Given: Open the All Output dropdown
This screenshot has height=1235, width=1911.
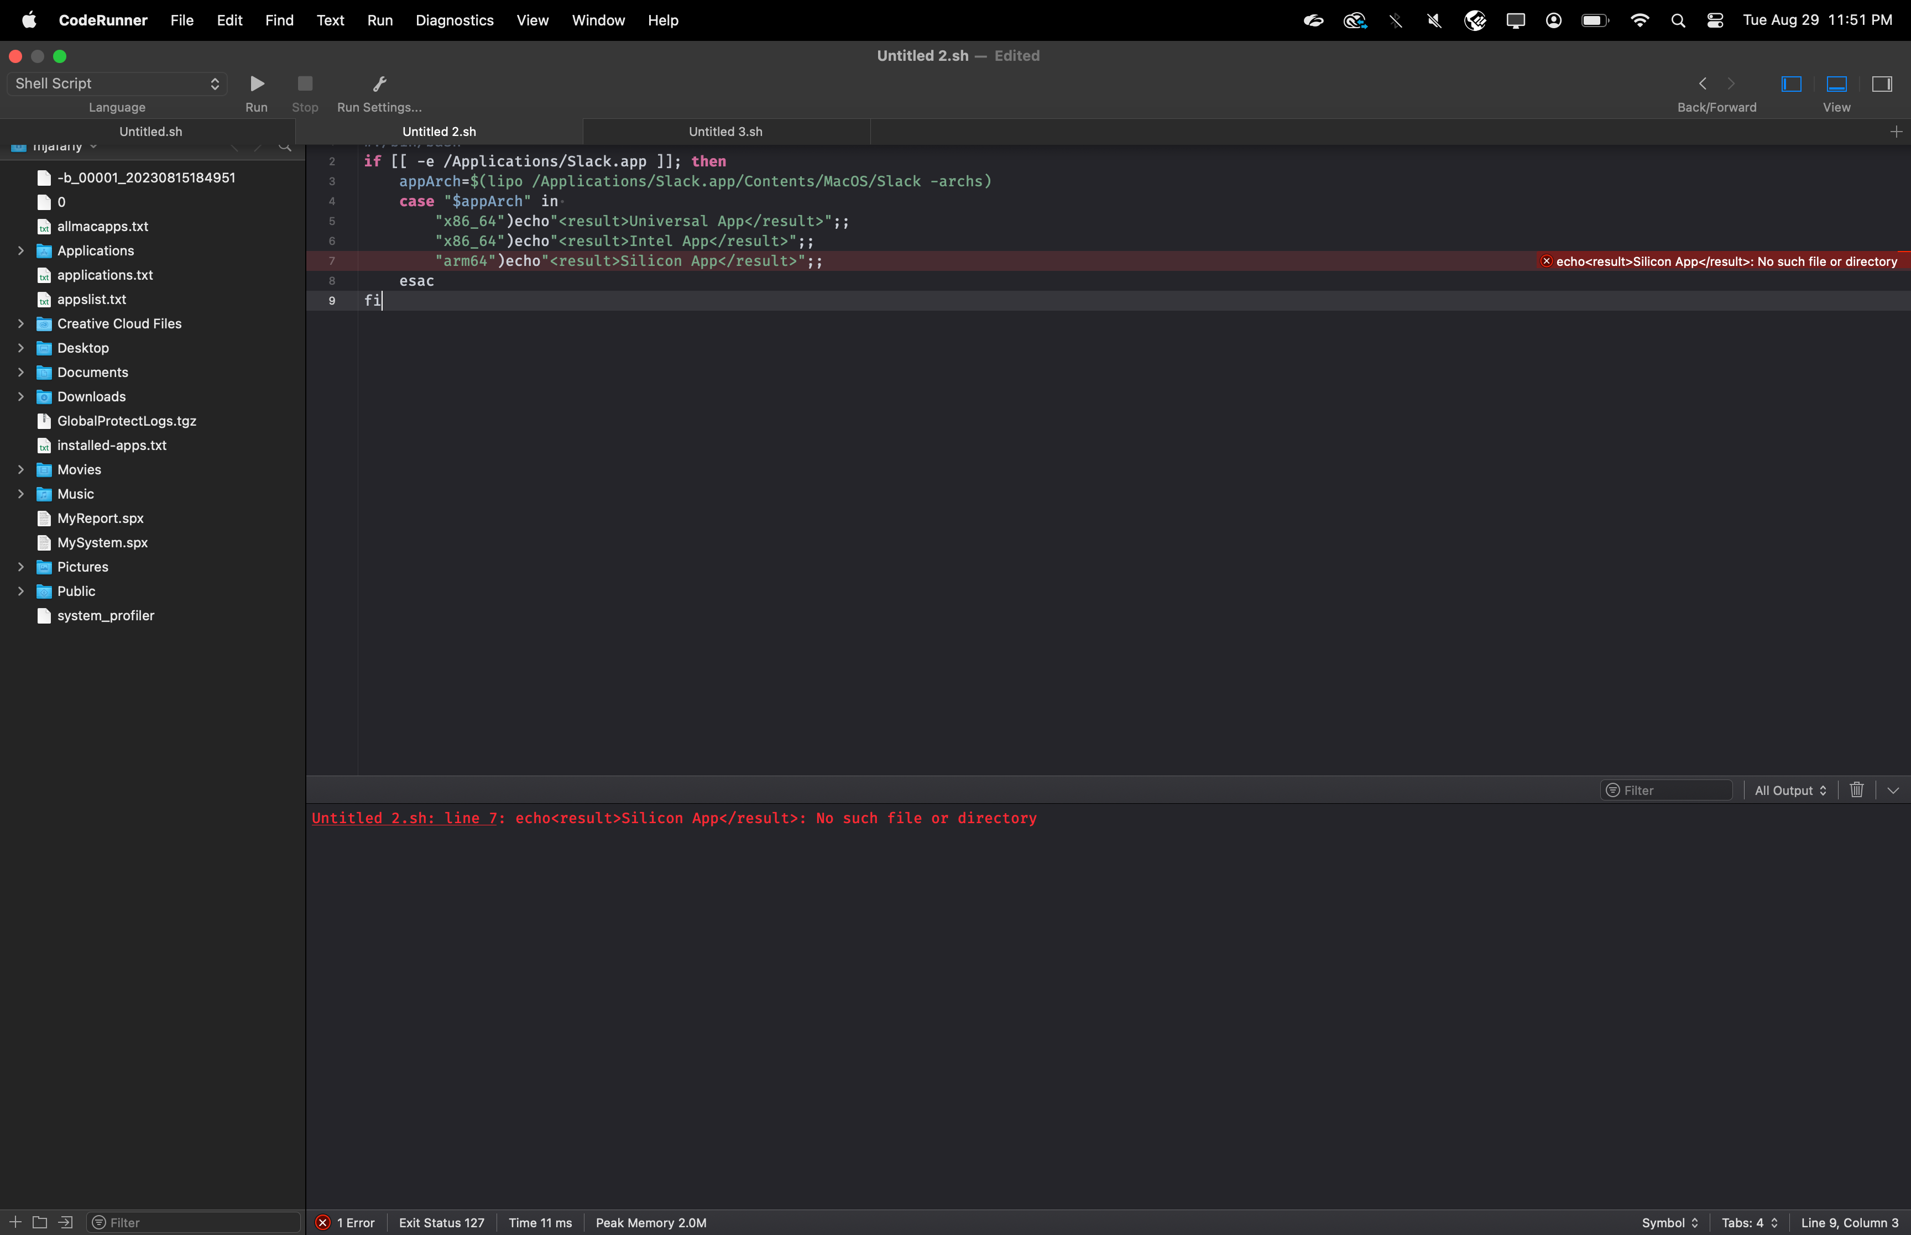Looking at the screenshot, I should click(1790, 791).
